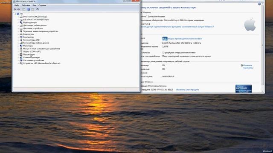Click the Сетевые адаптеры network icon

click(21, 58)
